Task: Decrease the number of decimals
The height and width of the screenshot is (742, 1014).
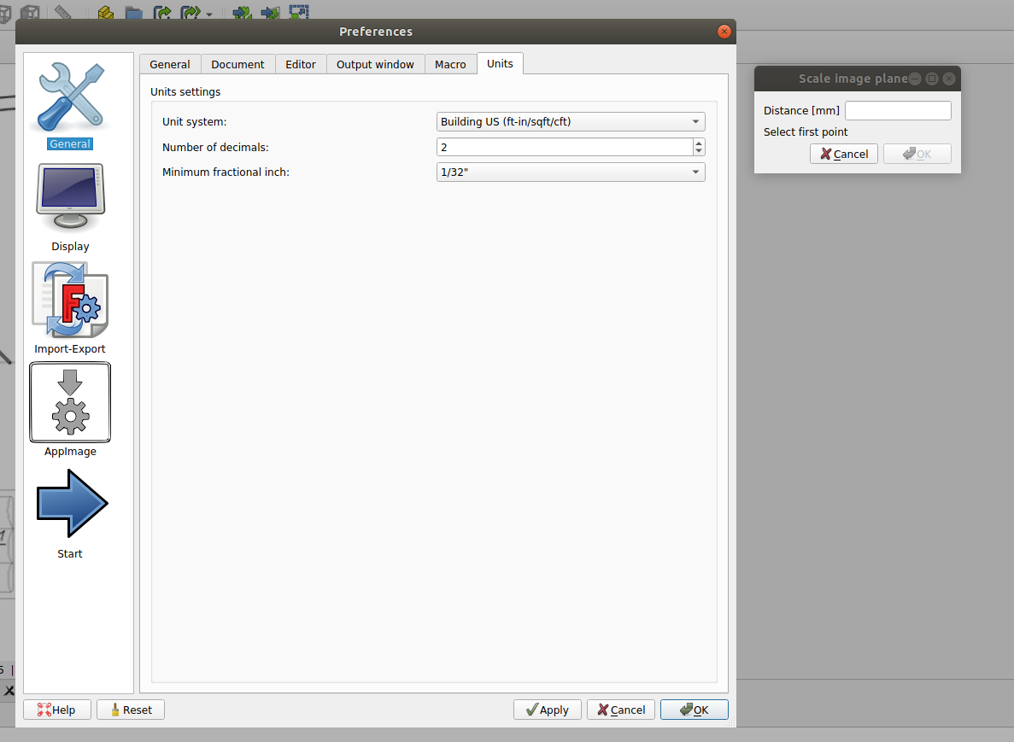Action: (699, 151)
